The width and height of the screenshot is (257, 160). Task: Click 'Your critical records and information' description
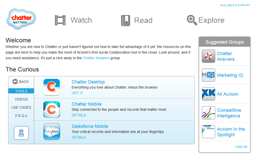click(118, 132)
